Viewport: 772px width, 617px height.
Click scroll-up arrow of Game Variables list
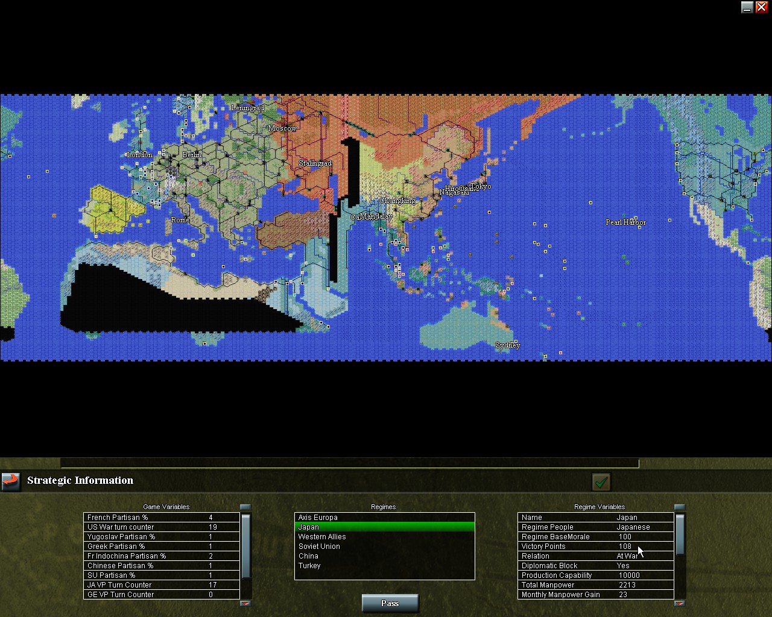245,508
